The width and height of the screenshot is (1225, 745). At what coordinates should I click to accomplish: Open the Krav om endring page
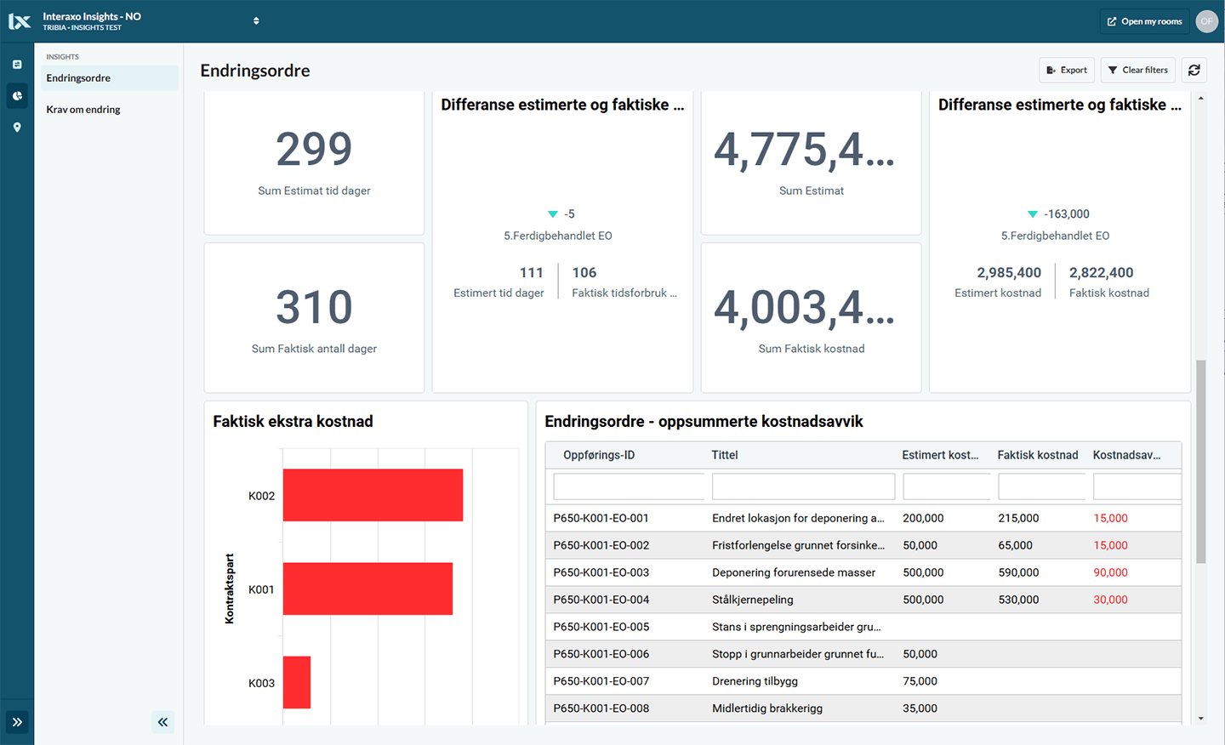83,110
